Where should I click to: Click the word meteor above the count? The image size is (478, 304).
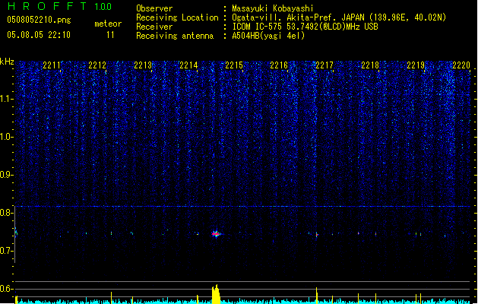(x=108, y=24)
